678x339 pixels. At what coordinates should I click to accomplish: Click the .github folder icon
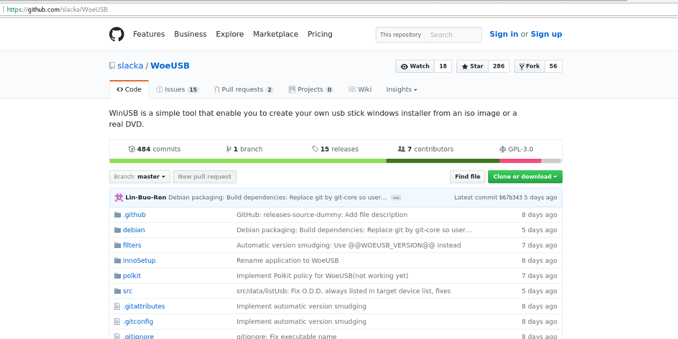[x=118, y=215]
